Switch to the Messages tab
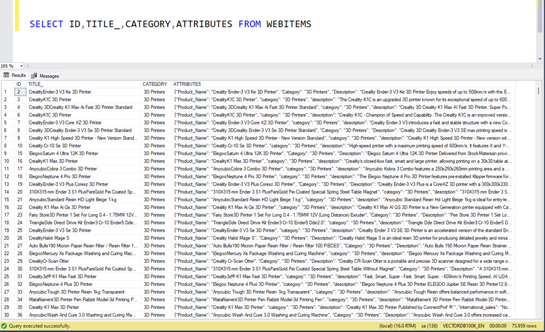The width and height of the screenshot is (545, 332). tap(48, 76)
